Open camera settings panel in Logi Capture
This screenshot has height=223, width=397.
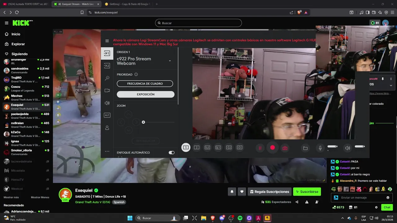[107, 90]
